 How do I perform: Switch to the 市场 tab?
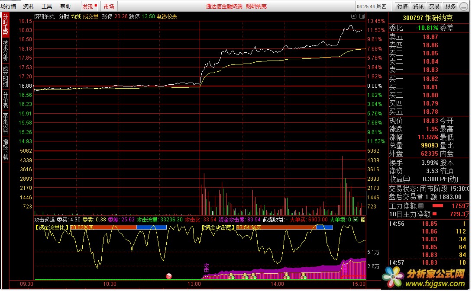coord(109,6)
